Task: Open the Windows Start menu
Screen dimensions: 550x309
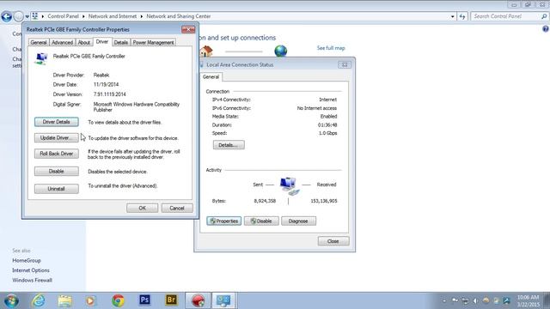Action: point(11,300)
